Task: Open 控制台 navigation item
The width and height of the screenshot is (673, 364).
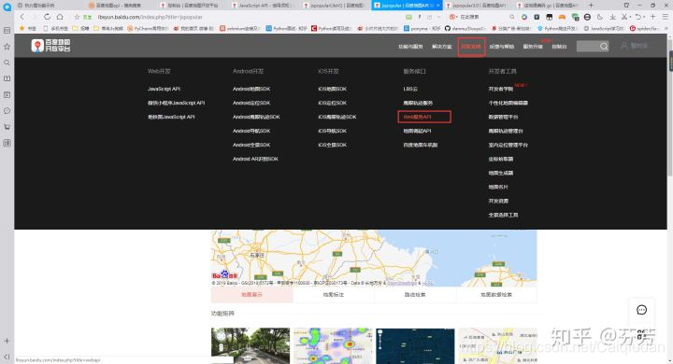Action: [x=559, y=47]
